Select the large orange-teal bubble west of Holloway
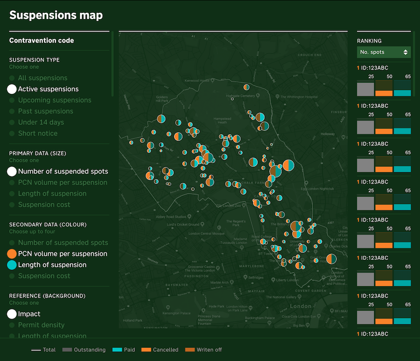Screen dimensions: 420x361 coord(288,165)
